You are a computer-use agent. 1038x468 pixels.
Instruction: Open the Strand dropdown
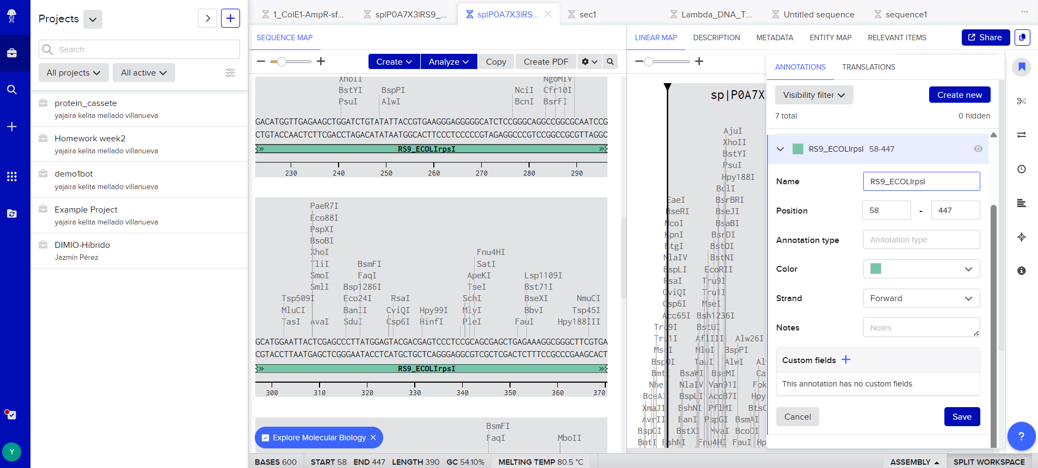pos(921,298)
